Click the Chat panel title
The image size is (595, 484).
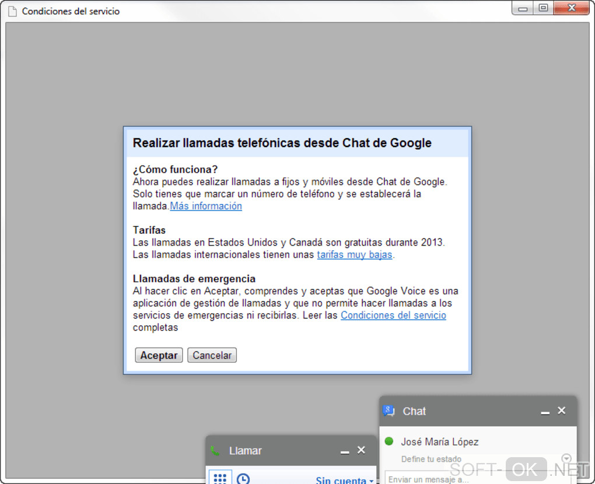click(x=414, y=411)
